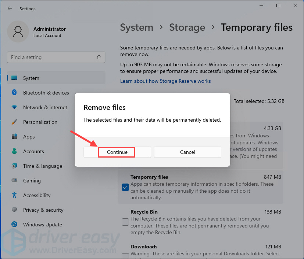Click Cancel in Remove files dialog

point(187,152)
